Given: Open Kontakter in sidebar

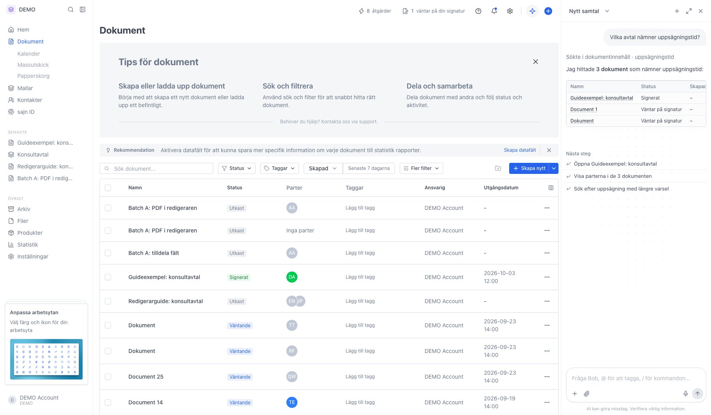Looking at the screenshot, I should (x=30, y=100).
